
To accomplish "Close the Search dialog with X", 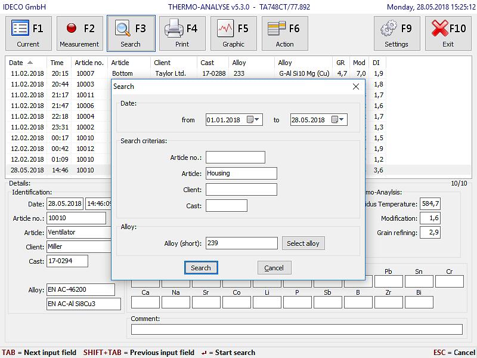I will pyautogui.click(x=356, y=87).
